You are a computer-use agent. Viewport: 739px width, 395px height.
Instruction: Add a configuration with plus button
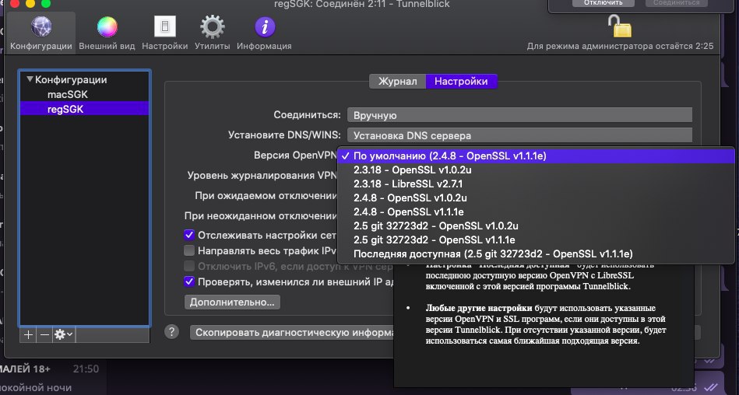(28, 334)
